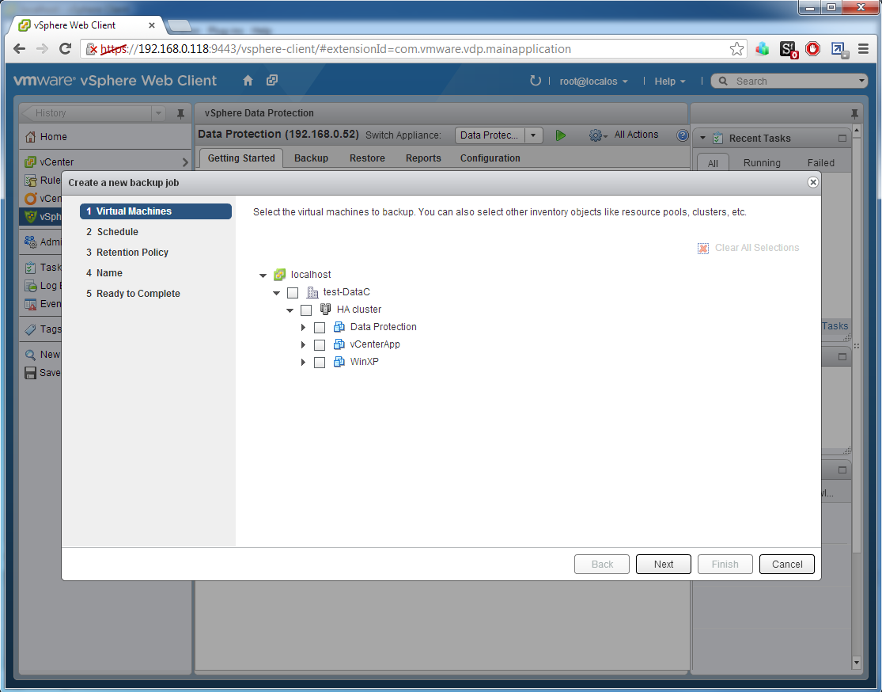Image resolution: width=882 pixels, height=692 pixels.
Task: Collapse the HA cluster tree node
Action: (x=290, y=310)
